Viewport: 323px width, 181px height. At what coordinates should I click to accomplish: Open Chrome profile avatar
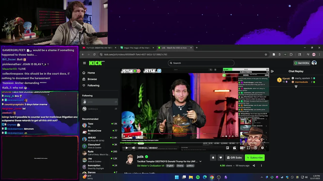314,55
